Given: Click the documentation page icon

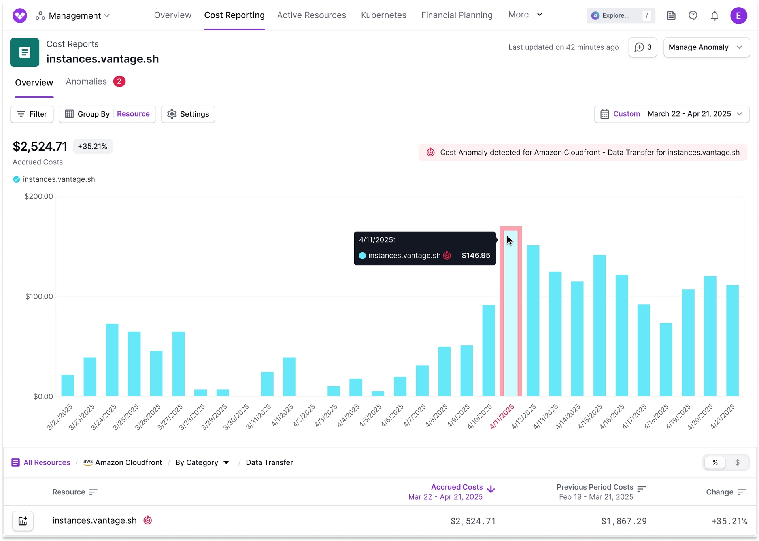Looking at the screenshot, I should point(671,16).
